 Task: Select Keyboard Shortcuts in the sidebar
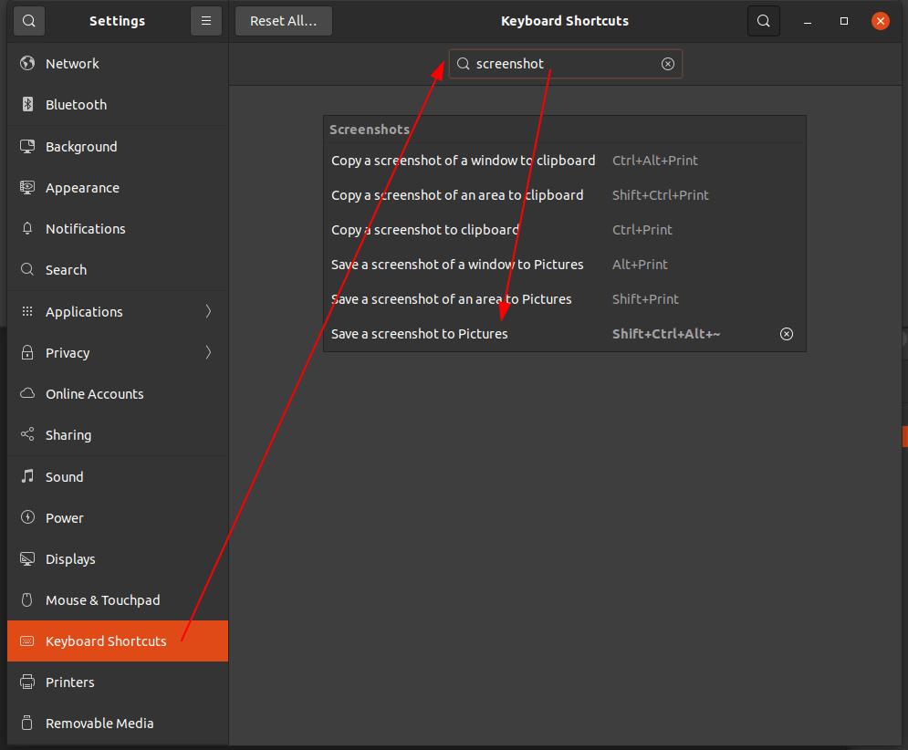click(x=117, y=641)
